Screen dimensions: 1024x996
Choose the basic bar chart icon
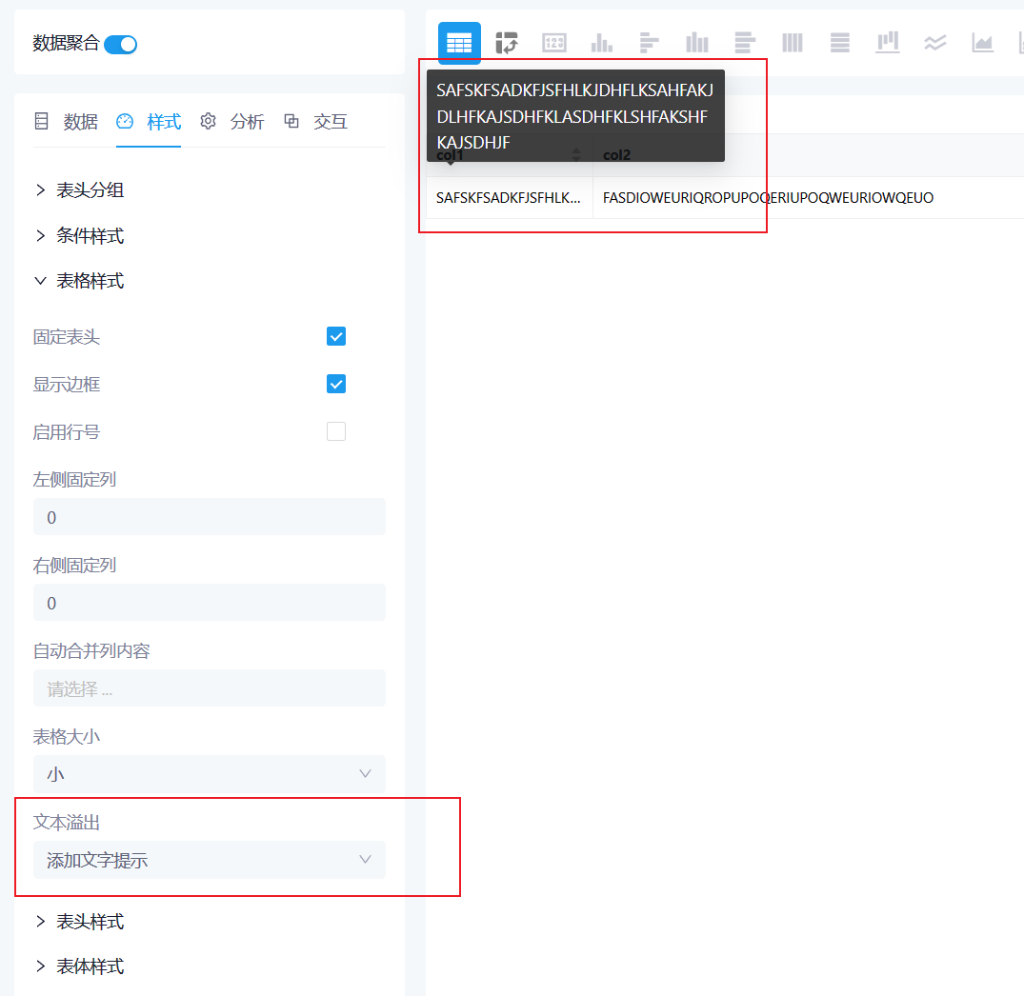click(x=601, y=42)
